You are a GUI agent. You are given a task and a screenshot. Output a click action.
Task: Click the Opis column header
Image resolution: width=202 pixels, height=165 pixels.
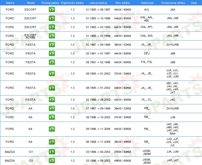(194, 3)
